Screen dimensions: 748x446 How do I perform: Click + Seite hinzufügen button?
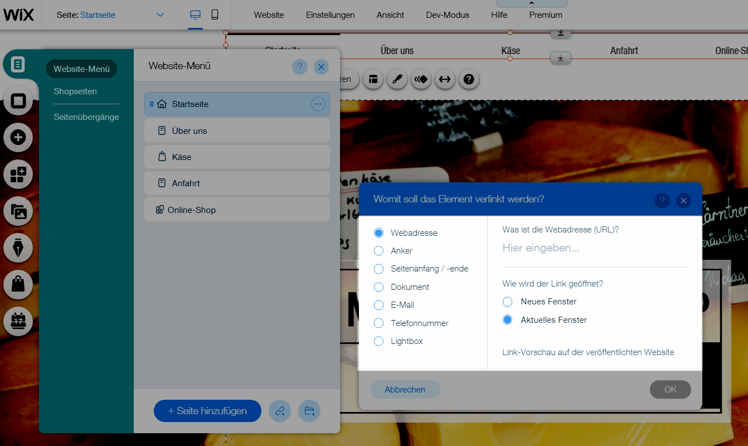click(x=207, y=411)
